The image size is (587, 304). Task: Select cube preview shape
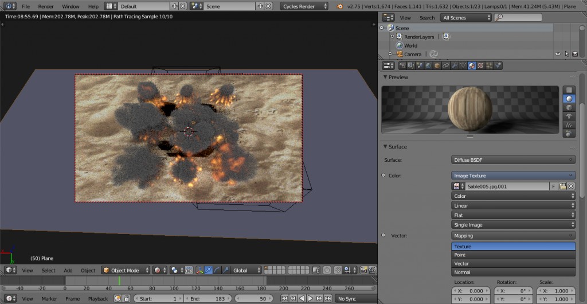[569, 107]
